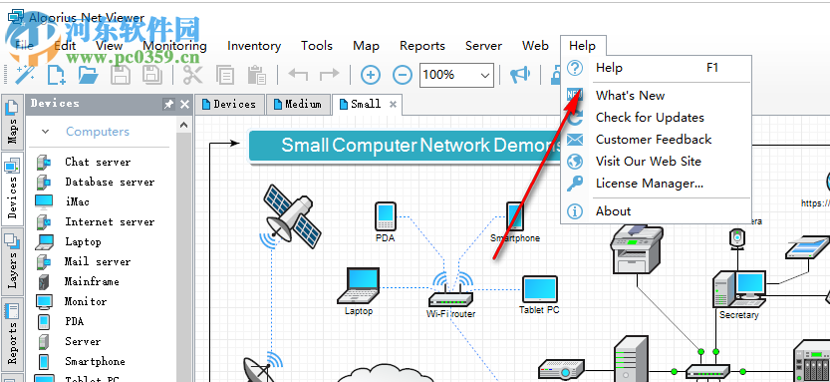This screenshot has height=382, width=830.
Task: Open the Devices side tab
Action: click(13, 190)
